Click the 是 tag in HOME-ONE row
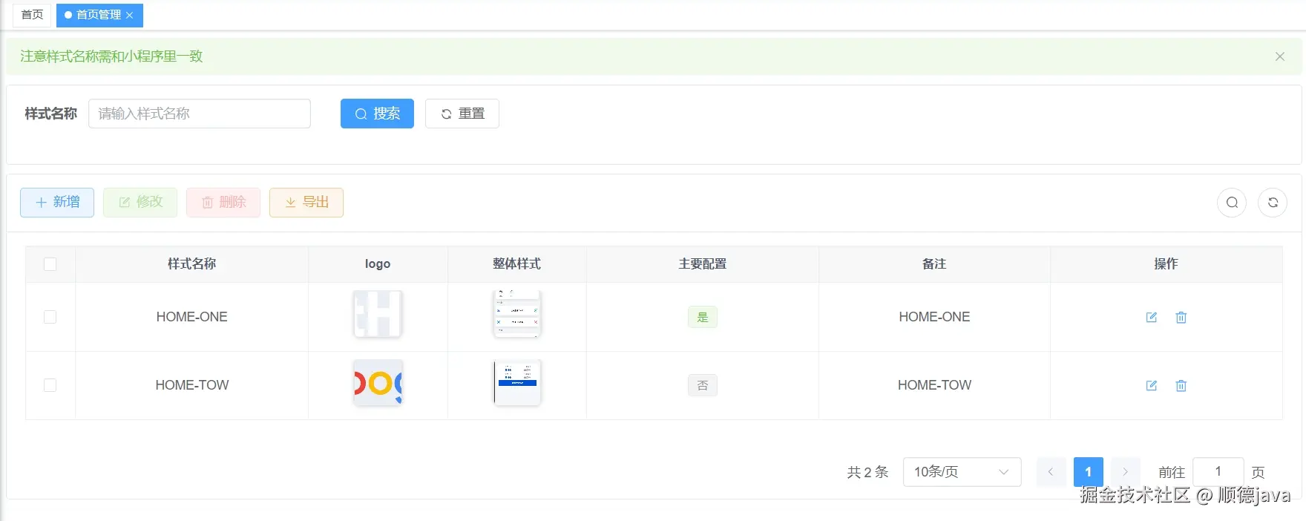This screenshot has width=1306, height=521. click(703, 317)
